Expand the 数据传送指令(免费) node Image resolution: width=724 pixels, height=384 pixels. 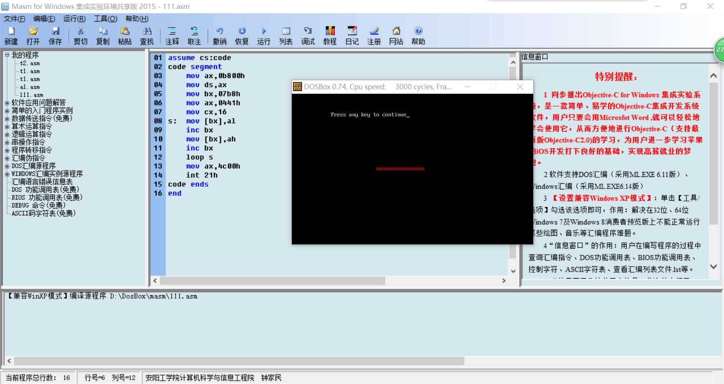pyautogui.click(x=7, y=119)
